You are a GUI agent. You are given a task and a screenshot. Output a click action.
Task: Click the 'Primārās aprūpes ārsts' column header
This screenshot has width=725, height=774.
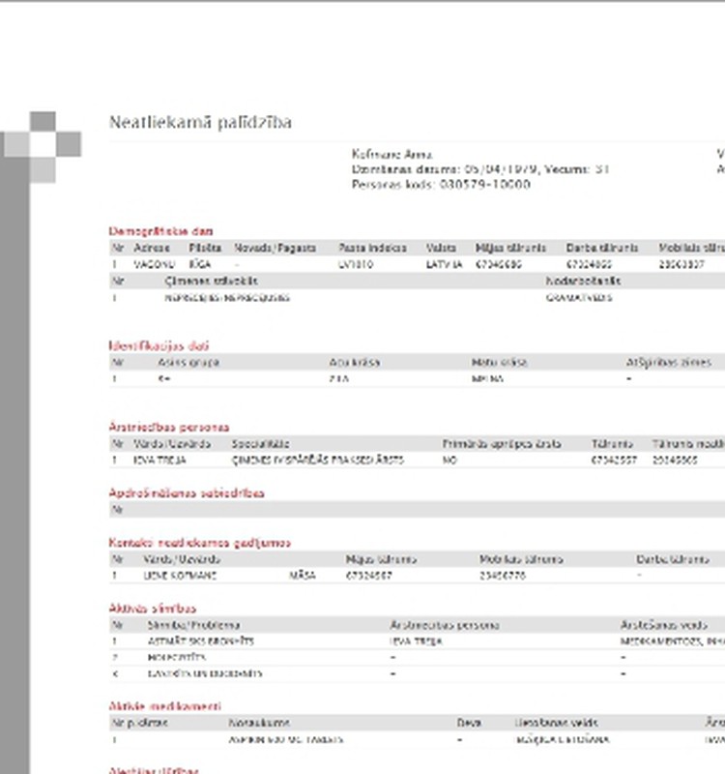[501, 444]
